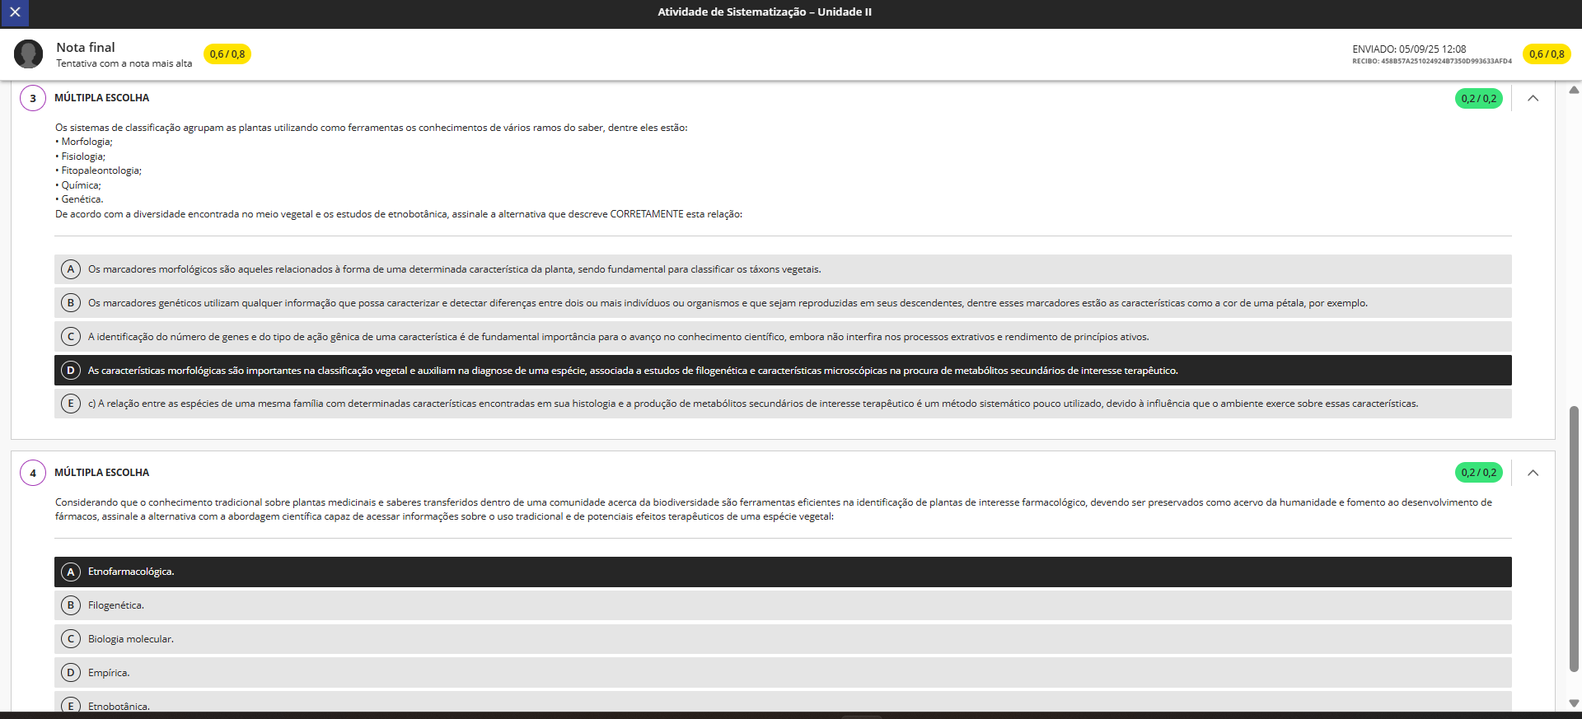This screenshot has width=1582, height=719.
Task: Click the yellow 0,6 / 0,8 grade beside Nota final
Action: (227, 54)
